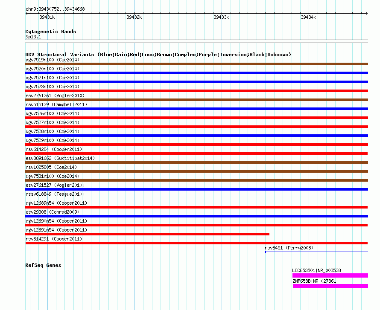This screenshot has height=310, width=380.
Task: Select the nsv8451 (Perry2008) label
Action: tap(289, 248)
